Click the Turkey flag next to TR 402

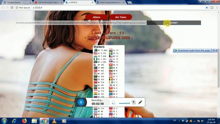click(96, 71)
